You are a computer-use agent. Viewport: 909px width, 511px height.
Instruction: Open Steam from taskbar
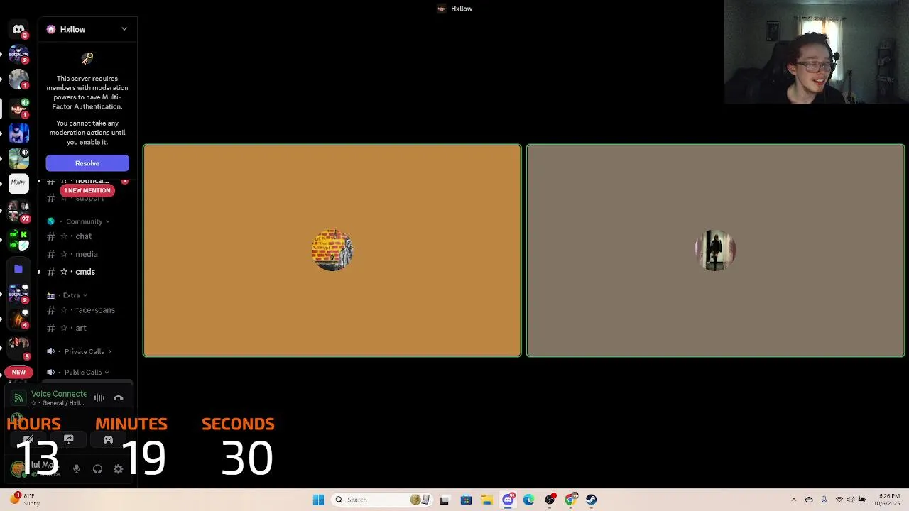(x=592, y=500)
